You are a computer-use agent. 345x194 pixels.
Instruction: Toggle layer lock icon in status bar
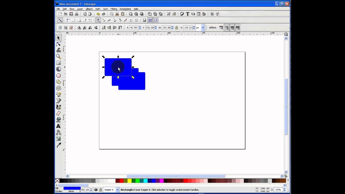coord(100,190)
